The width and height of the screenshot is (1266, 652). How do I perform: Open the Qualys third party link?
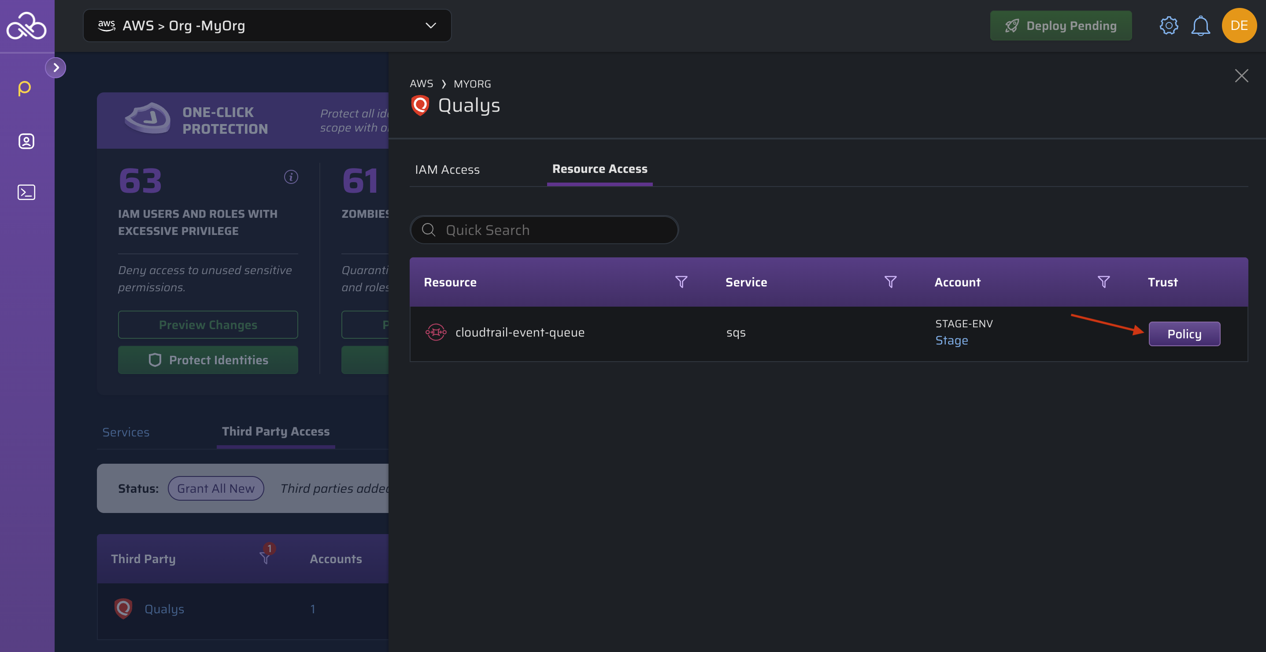point(164,609)
